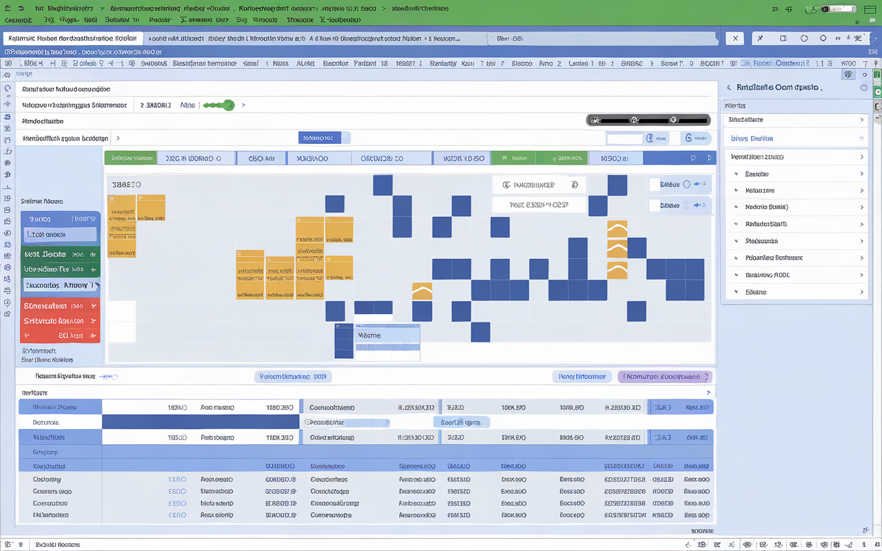Expand the arrow after the week selector toggle
The width and height of the screenshot is (882, 551).
(x=243, y=105)
